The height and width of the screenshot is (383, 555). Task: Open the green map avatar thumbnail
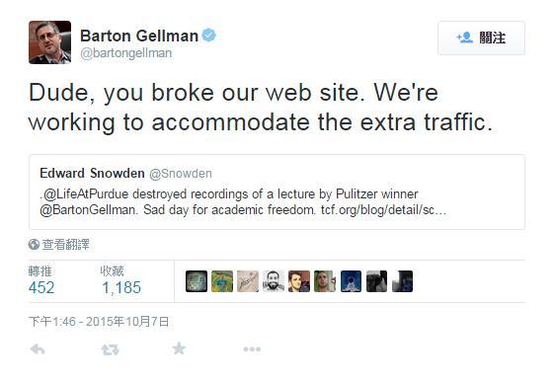(x=222, y=281)
